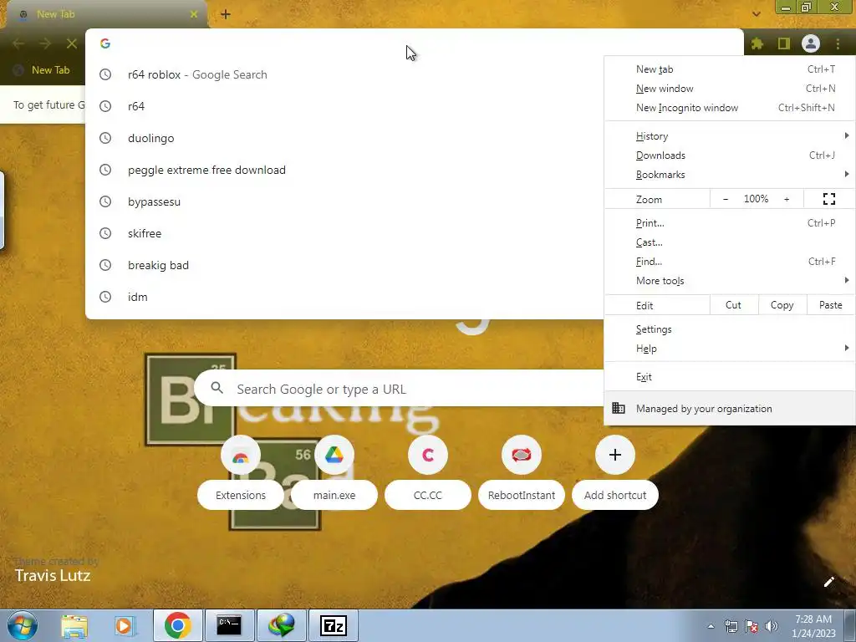Viewport: 856px width, 642px height.
Task: Select the 'bypassesu' suggestion
Action: coord(344,201)
